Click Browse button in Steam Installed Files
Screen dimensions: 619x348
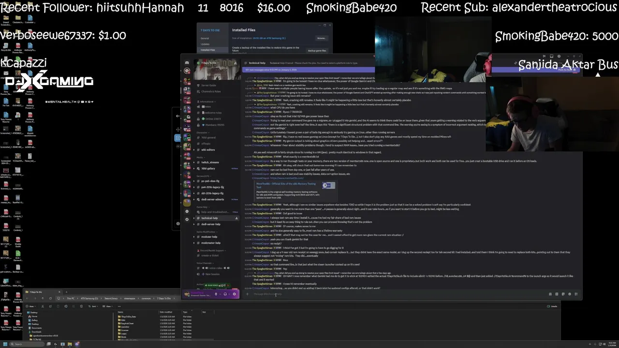(x=321, y=38)
